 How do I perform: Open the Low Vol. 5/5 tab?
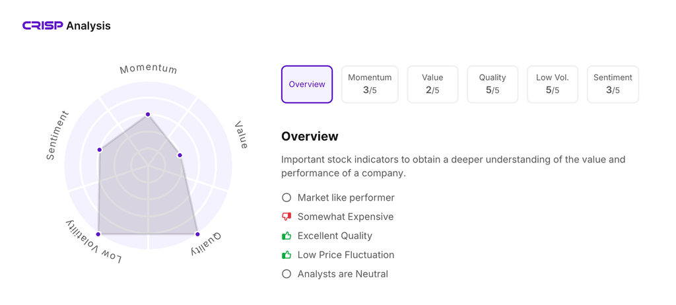click(x=553, y=84)
